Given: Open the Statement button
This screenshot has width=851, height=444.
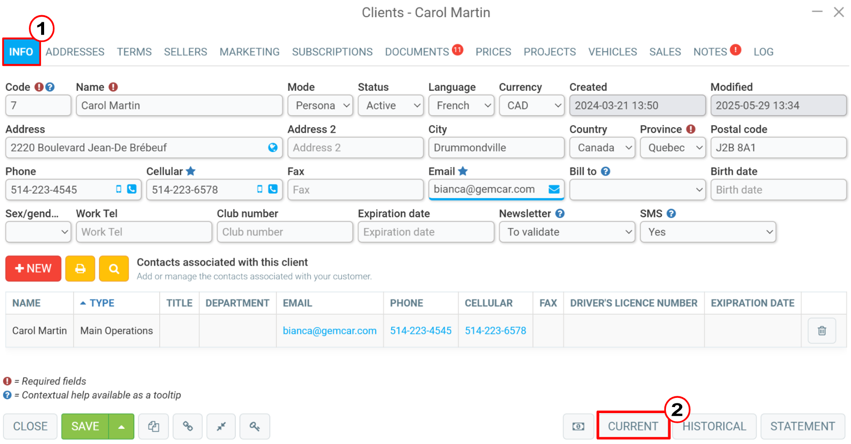Looking at the screenshot, I should pyautogui.click(x=802, y=427).
